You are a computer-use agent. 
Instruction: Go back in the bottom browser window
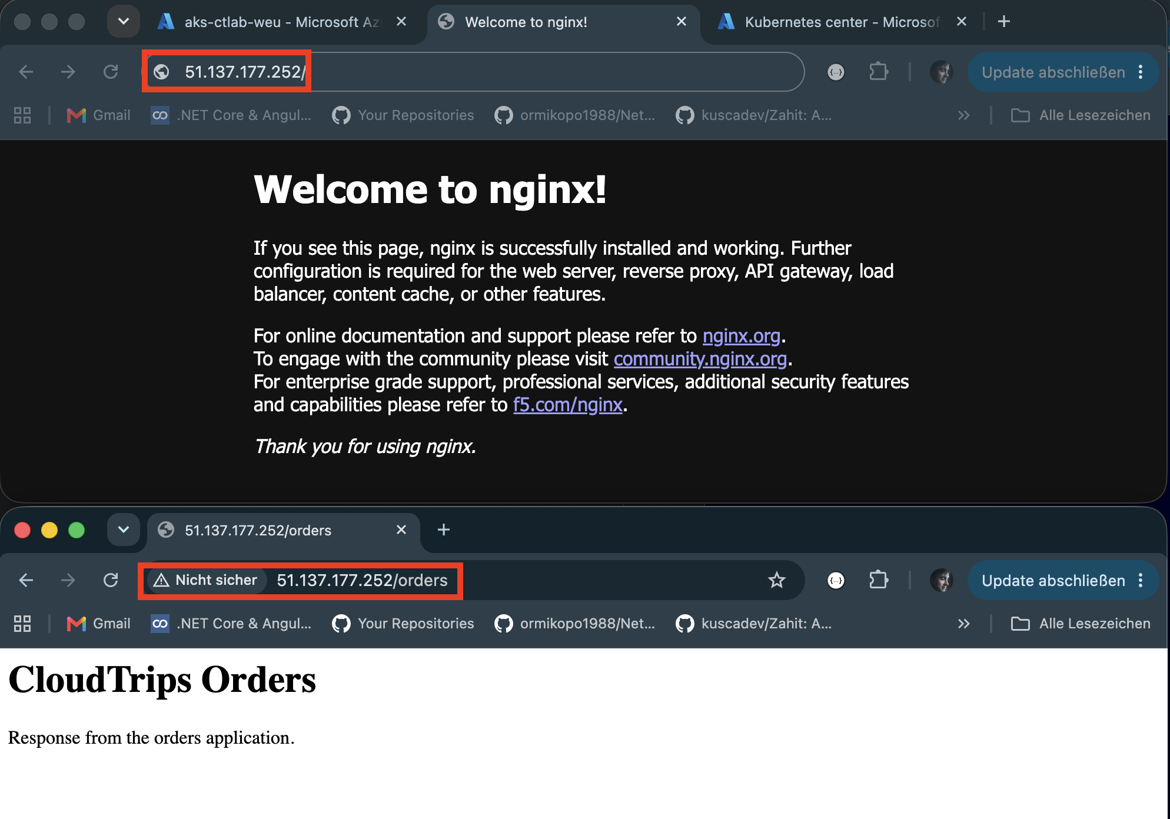tap(26, 580)
